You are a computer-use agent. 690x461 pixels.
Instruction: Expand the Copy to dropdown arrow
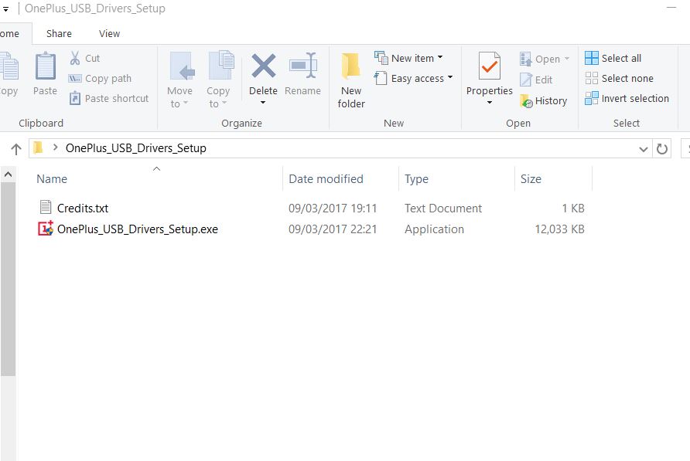pos(224,103)
